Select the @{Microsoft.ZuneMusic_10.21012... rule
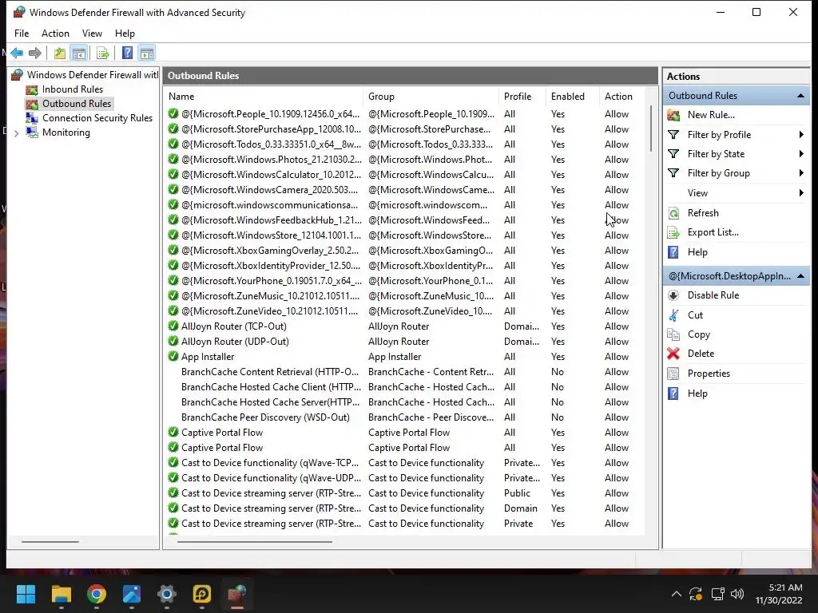Image resolution: width=818 pixels, height=613 pixels. click(x=405, y=296)
